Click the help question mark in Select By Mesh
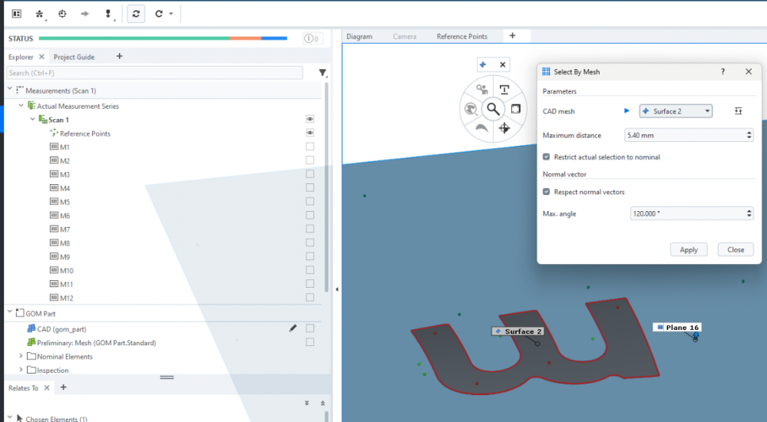 pyautogui.click(x=722, y=71)
